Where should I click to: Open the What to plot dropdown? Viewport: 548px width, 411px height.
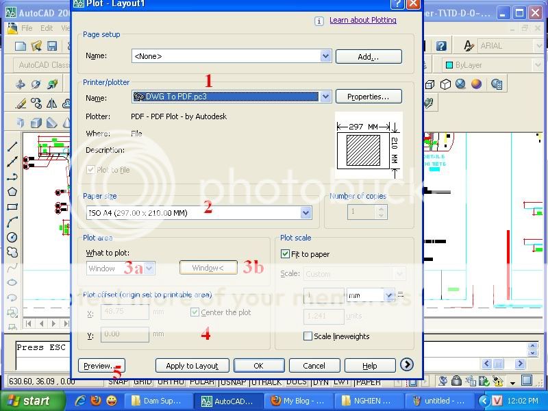(x=149, y=269)
